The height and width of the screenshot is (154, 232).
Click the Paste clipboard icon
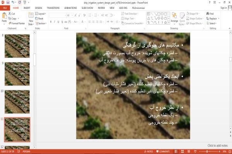[4, 15]
